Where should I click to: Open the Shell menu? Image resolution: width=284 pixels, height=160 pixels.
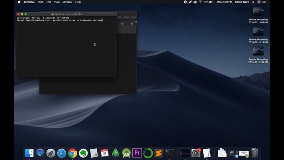(x=40, y=2)
